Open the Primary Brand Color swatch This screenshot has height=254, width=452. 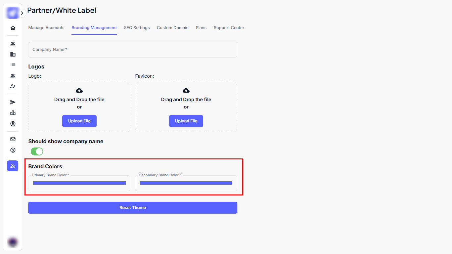[79, 183]
